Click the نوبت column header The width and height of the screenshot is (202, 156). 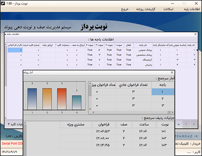point(165,125)
